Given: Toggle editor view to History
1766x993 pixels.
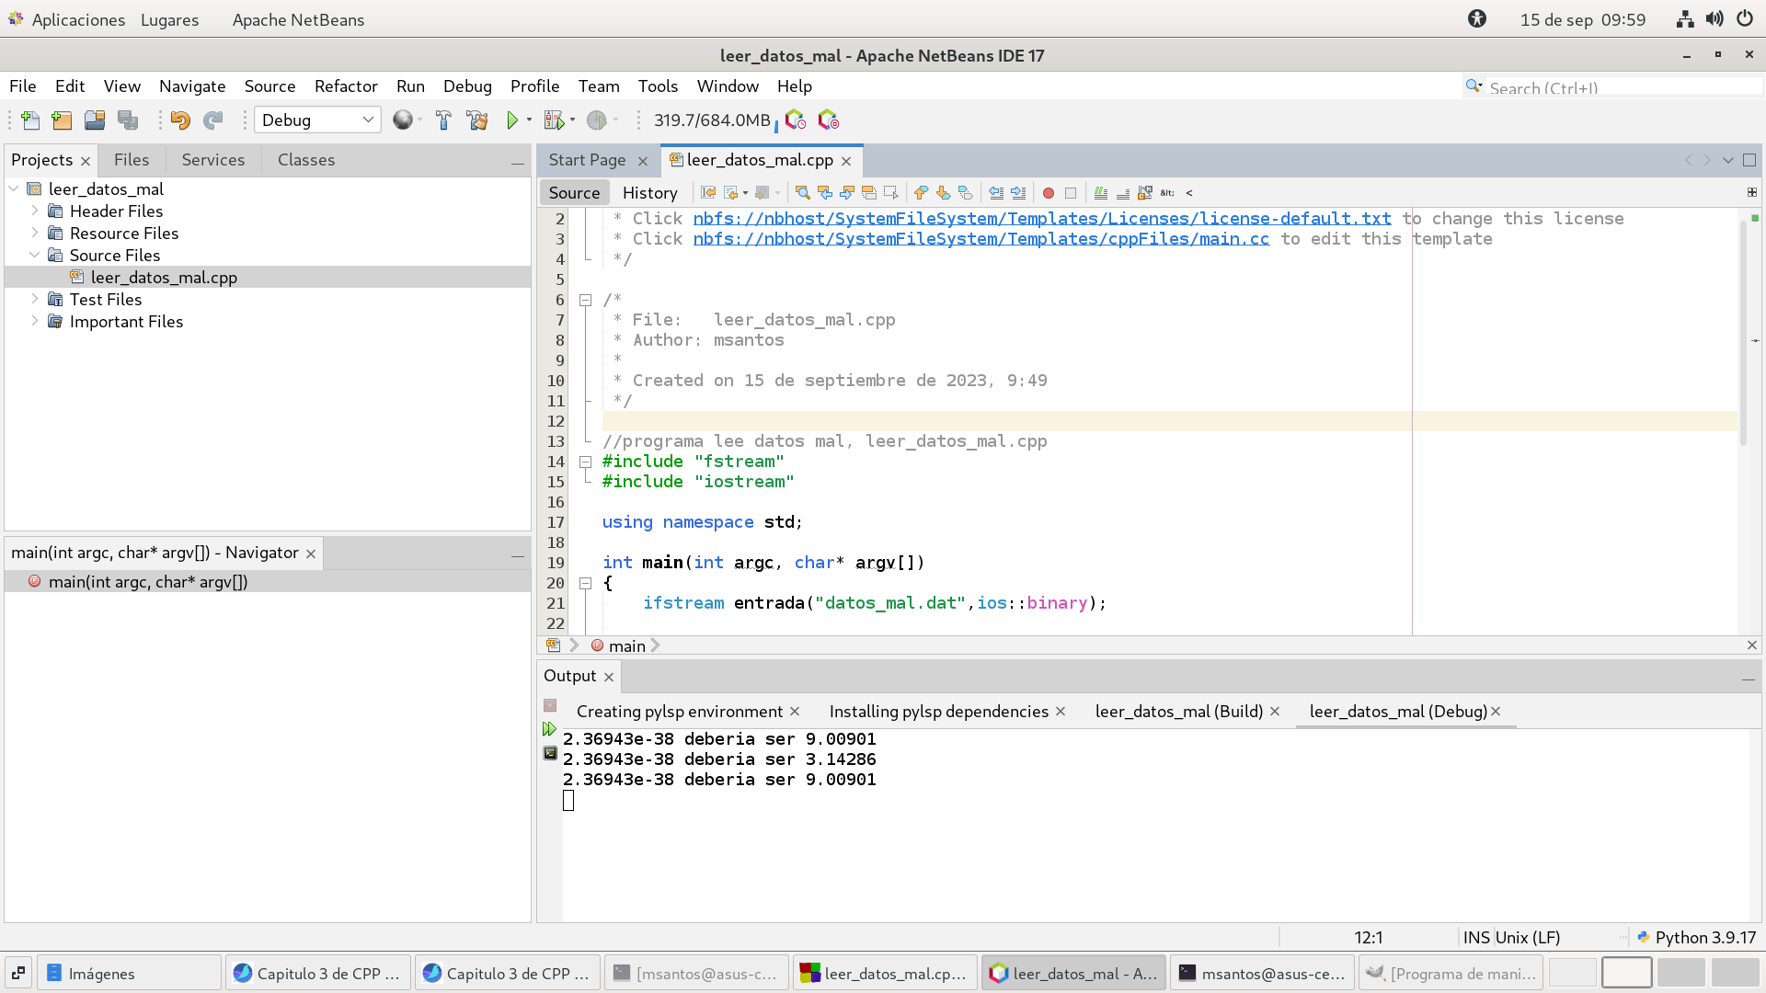Looking at the screenshot, I should coord(649,193).
